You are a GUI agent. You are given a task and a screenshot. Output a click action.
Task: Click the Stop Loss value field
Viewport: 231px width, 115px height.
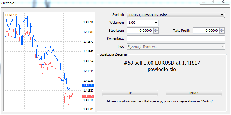click(x=140, y=31)
